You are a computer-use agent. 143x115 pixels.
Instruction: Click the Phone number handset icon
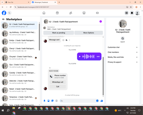51,76
